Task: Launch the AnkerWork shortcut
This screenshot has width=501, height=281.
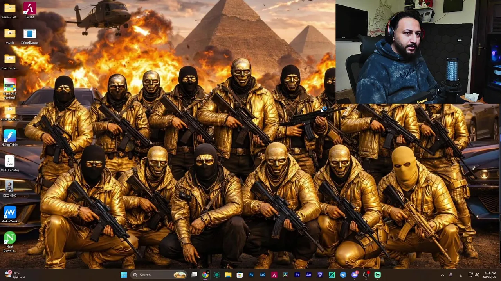Action: (x=10, y=215)
